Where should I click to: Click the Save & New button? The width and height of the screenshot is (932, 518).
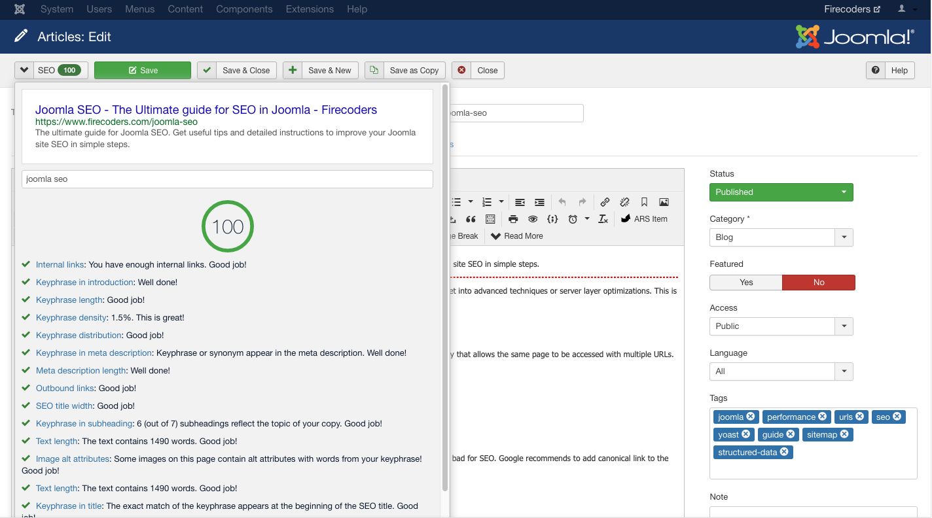321,71
